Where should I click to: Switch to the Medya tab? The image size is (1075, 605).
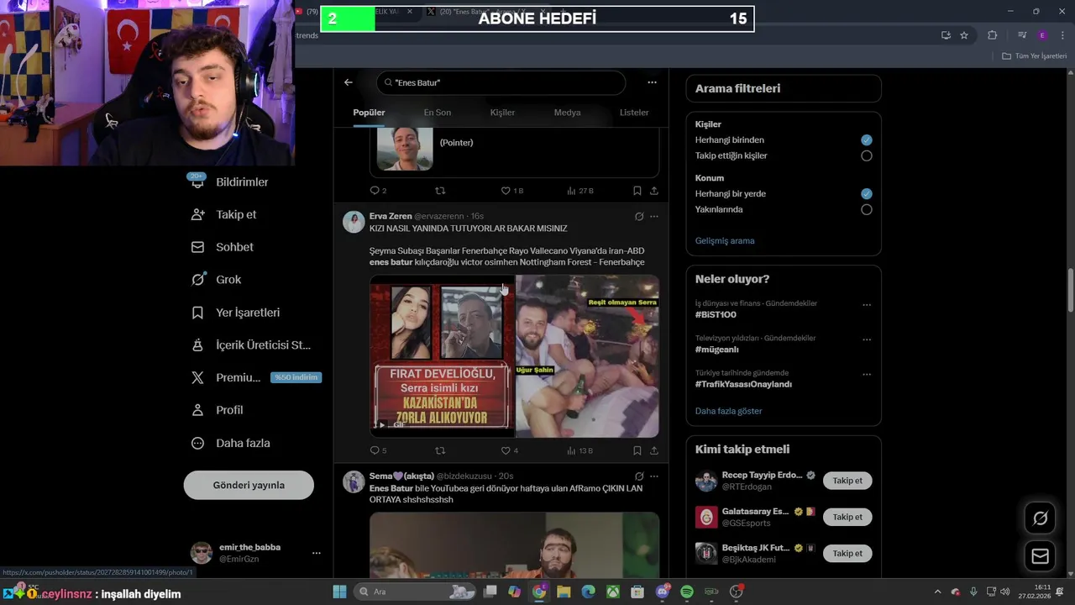567,113
